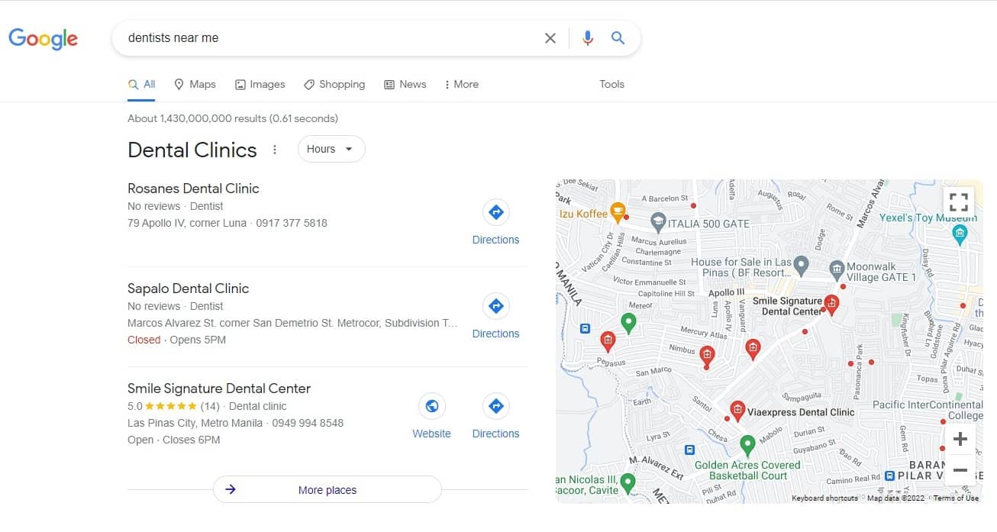This screenshot has height=532, width=997.
Task: Open the News tab
Action: pyautogui.click(x=405, y=85)
